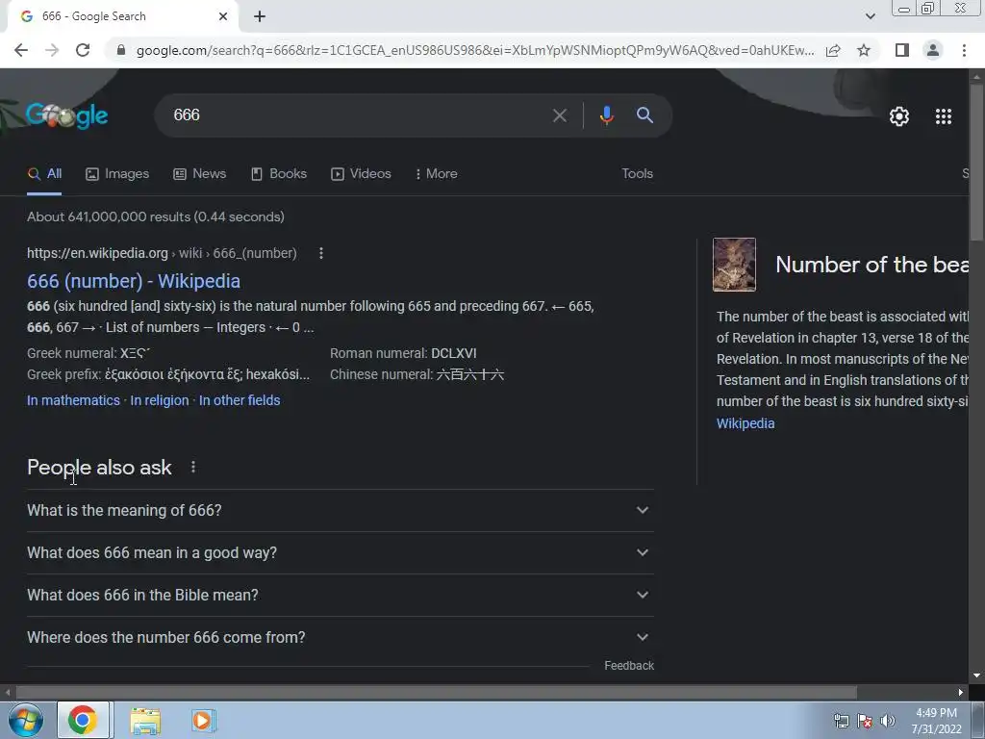Clear the search box with the X icon
Viewport: 985px width, 739px height.
point(559,115)
